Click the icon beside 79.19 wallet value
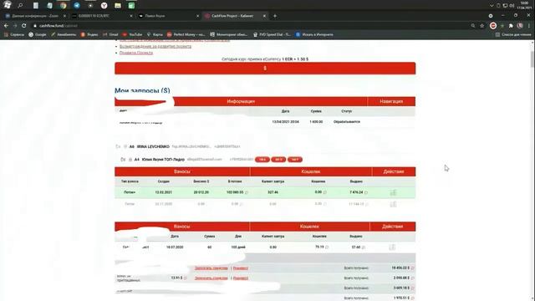 (327, 247)
